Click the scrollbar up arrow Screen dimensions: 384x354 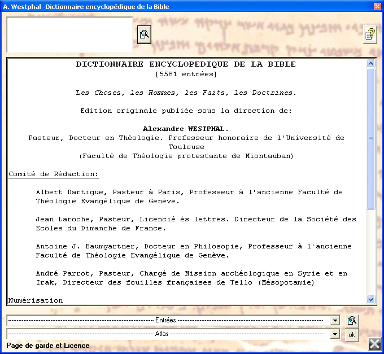pos(371,64)
